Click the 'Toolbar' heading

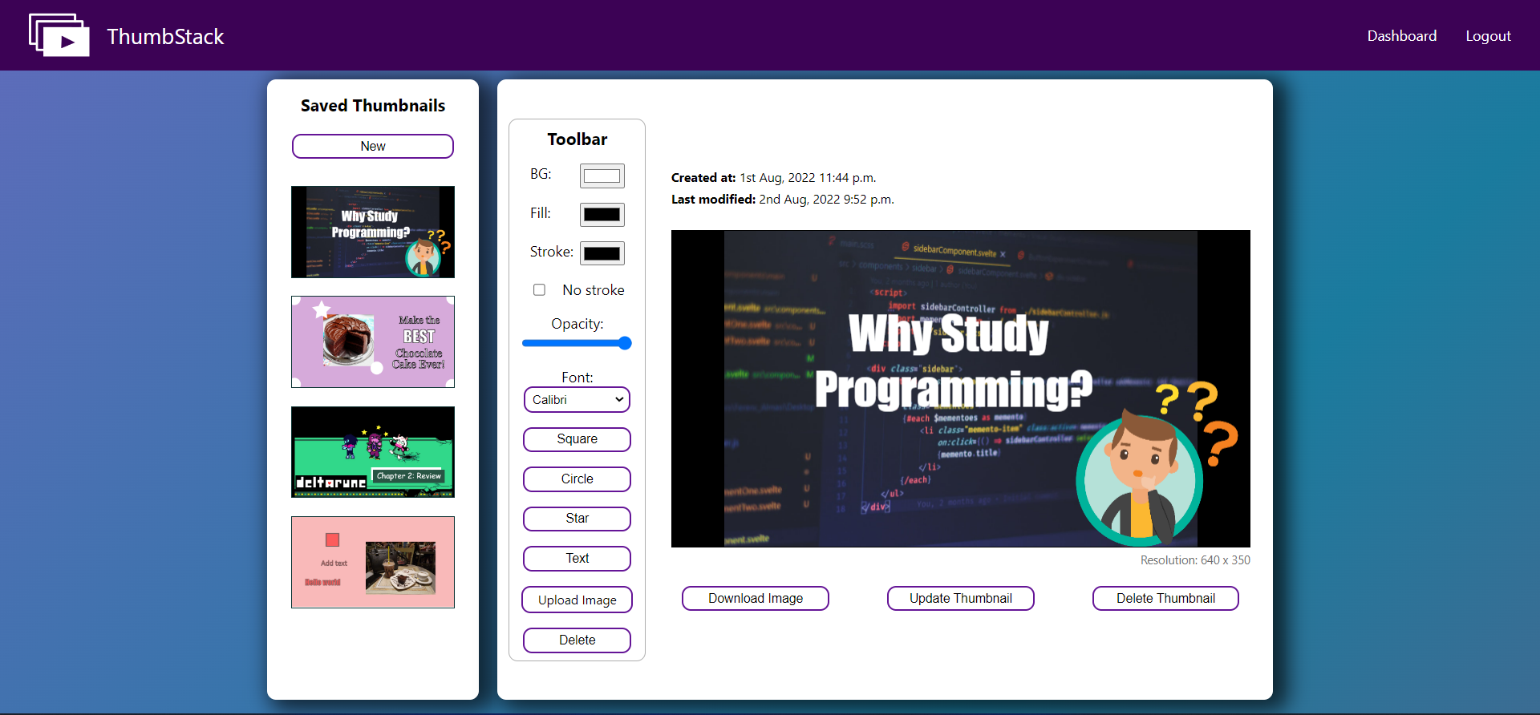(x=577, y=139)
